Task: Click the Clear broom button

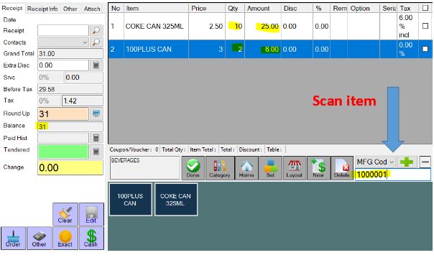Action: tap(65, 215)
